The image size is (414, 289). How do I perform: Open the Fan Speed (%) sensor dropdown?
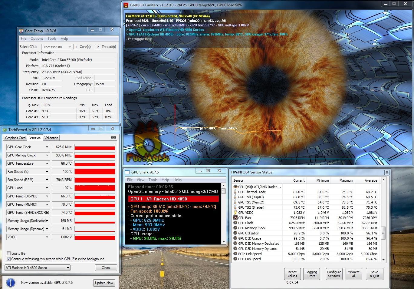(47, 172)
